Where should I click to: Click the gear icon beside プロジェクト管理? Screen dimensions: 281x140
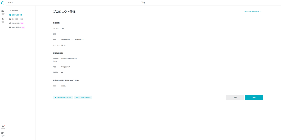(x=10, y=15)
